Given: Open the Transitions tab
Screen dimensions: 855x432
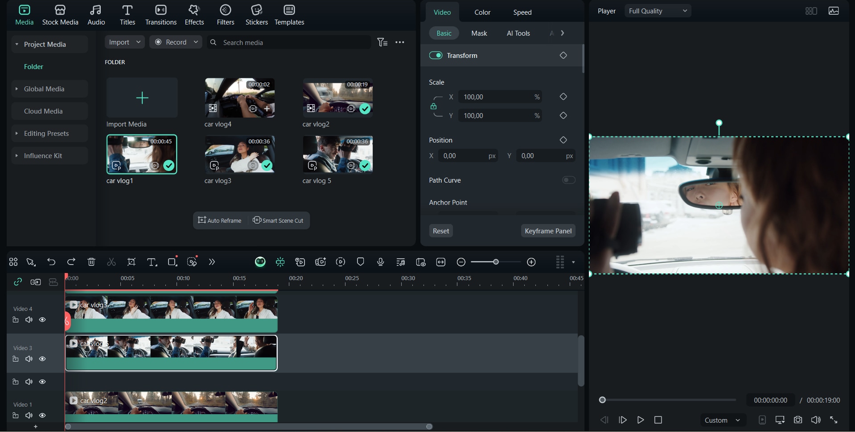Looking at the screenshot, I should click(x=161, y=15).
